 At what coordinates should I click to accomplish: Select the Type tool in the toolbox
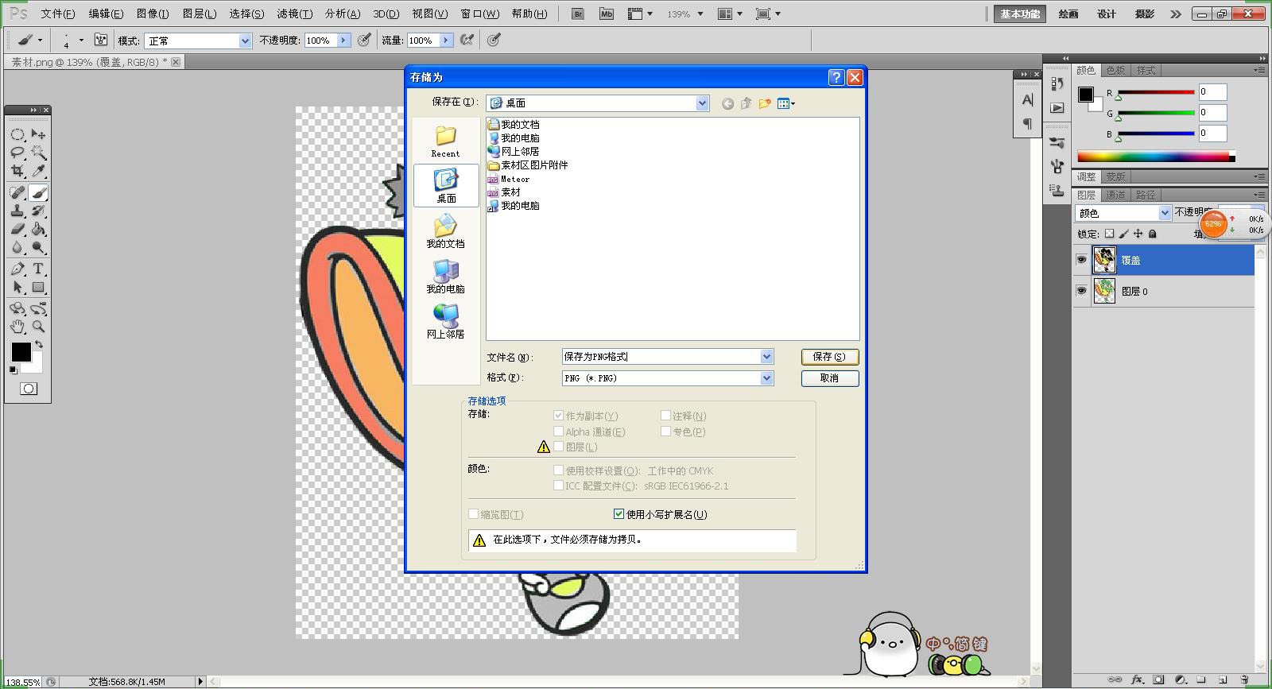pos(38,269)
